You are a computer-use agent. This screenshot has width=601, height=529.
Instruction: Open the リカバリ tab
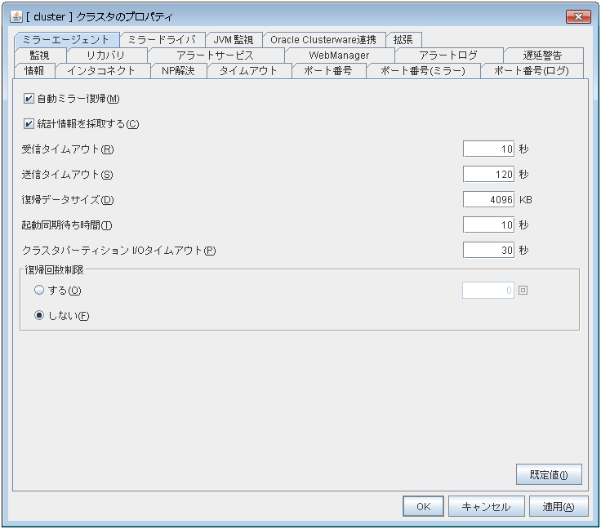106,56
